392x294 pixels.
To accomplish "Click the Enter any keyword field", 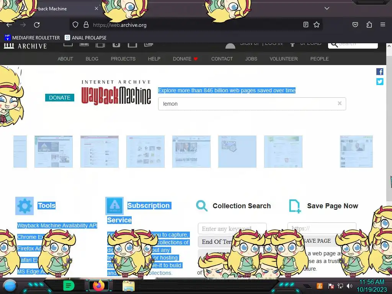I will click(x=232, y=229).
